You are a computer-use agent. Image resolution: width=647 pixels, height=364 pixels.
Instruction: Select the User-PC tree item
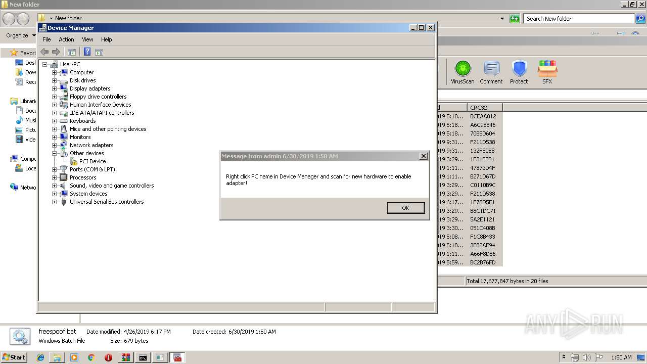(70, 64)
